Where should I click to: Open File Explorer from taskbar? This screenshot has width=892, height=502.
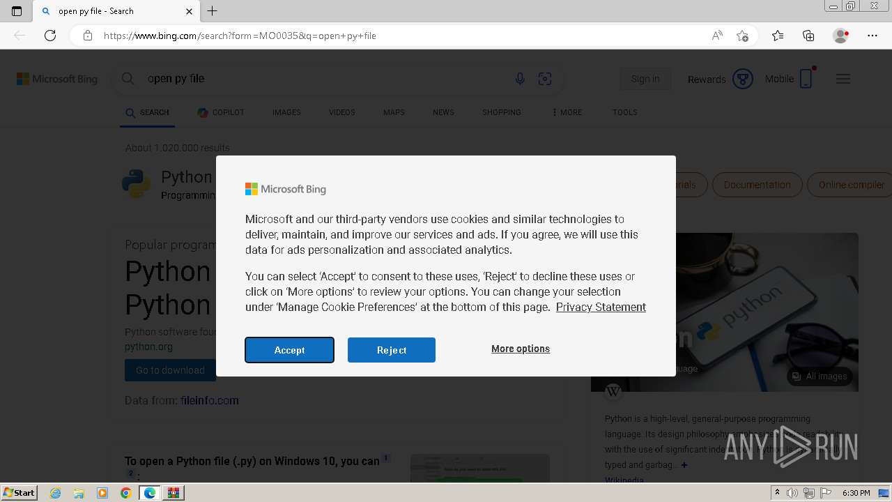79,493
